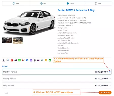Click the 'Bluetooth: Yes' text
This screenshot has width=114, height=96.
[63, 30]
